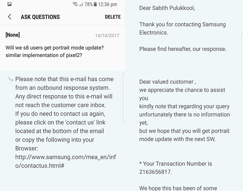Tap the 14/10/2017 date stamp
The width and height of the screenshot is (243, 191).
point(107,35)
